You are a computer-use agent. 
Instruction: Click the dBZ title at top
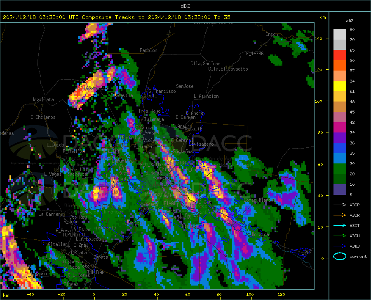click(x=185, y=6)
